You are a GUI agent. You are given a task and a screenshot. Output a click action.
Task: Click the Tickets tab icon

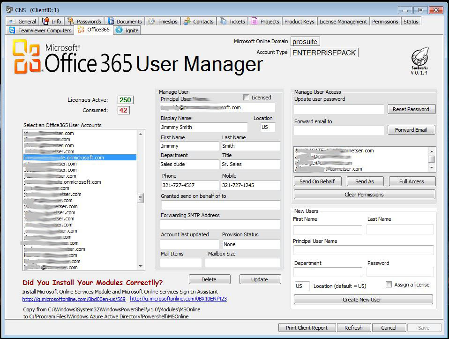coord(223,21)
